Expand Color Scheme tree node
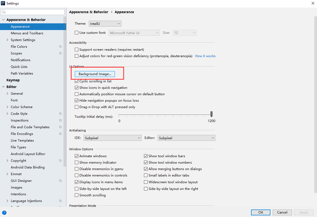This screenshot has width=317, height=217. pos(8,107)
